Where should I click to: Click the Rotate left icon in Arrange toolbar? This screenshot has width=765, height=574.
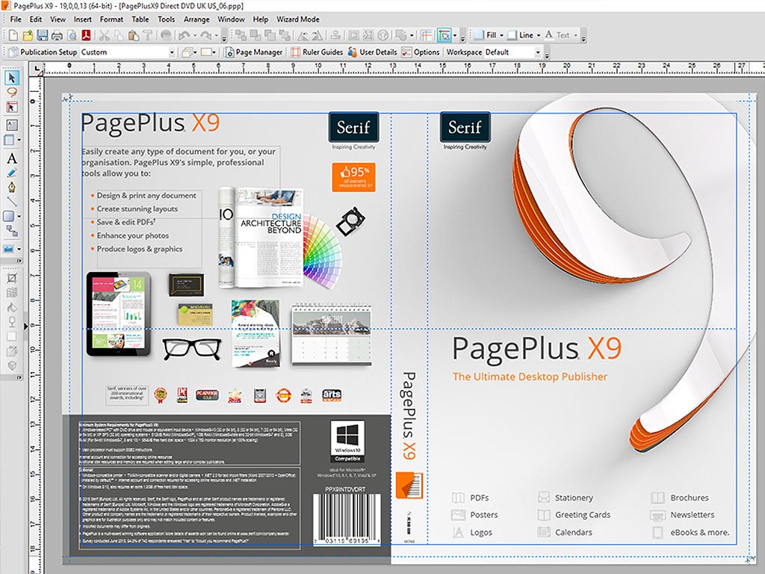303,35
